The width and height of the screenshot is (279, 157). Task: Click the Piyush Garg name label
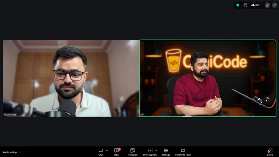[x=10, y=115]
